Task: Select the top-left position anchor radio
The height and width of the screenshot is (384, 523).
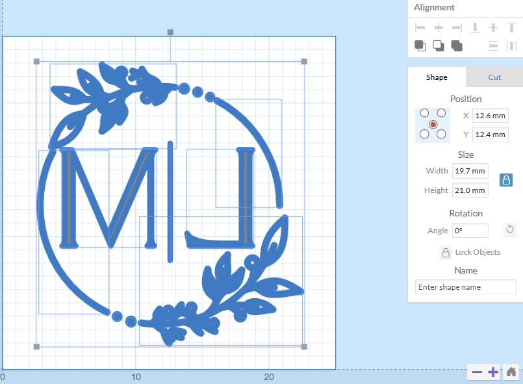Action: tap(425, 113)
